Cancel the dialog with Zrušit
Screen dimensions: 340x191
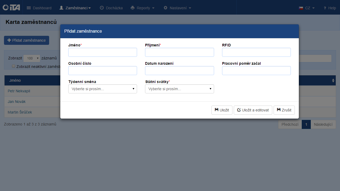click(284, 110)
